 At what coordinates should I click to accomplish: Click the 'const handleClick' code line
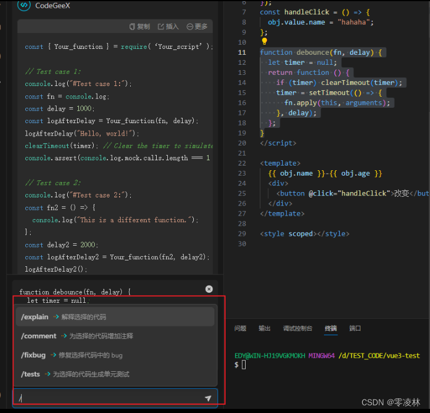click(315, 12)
